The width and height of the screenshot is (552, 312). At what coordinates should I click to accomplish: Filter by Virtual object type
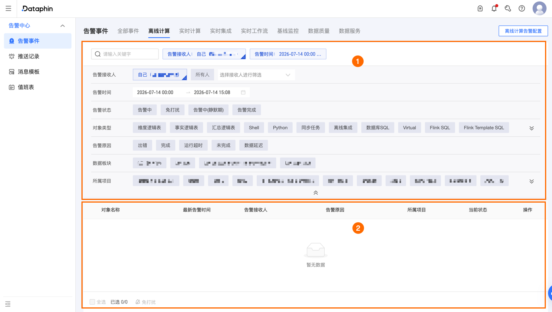pos(410,128)
